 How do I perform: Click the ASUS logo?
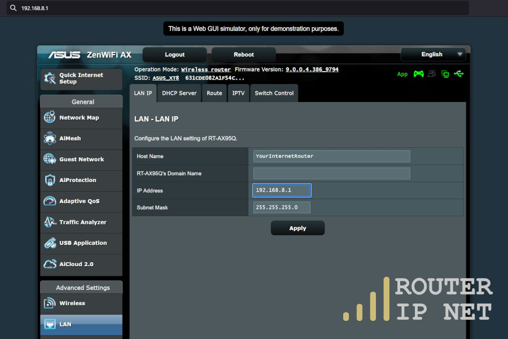click(x=64, y=55)
